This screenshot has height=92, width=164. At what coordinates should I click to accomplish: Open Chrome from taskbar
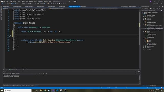coord(45,90)
